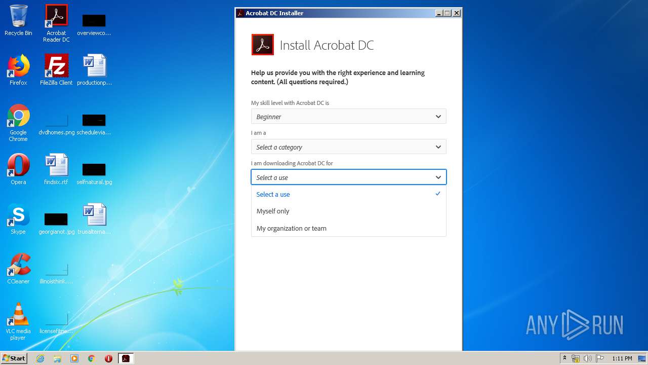The width and height of the screenshot is (648, 365).
Task: Open the 'Select a category' dropdown
Action: pyautogui.click(x=349, y=147)
